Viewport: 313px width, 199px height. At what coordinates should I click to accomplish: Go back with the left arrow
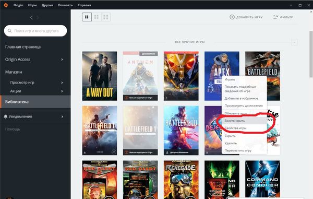(31, 18)
